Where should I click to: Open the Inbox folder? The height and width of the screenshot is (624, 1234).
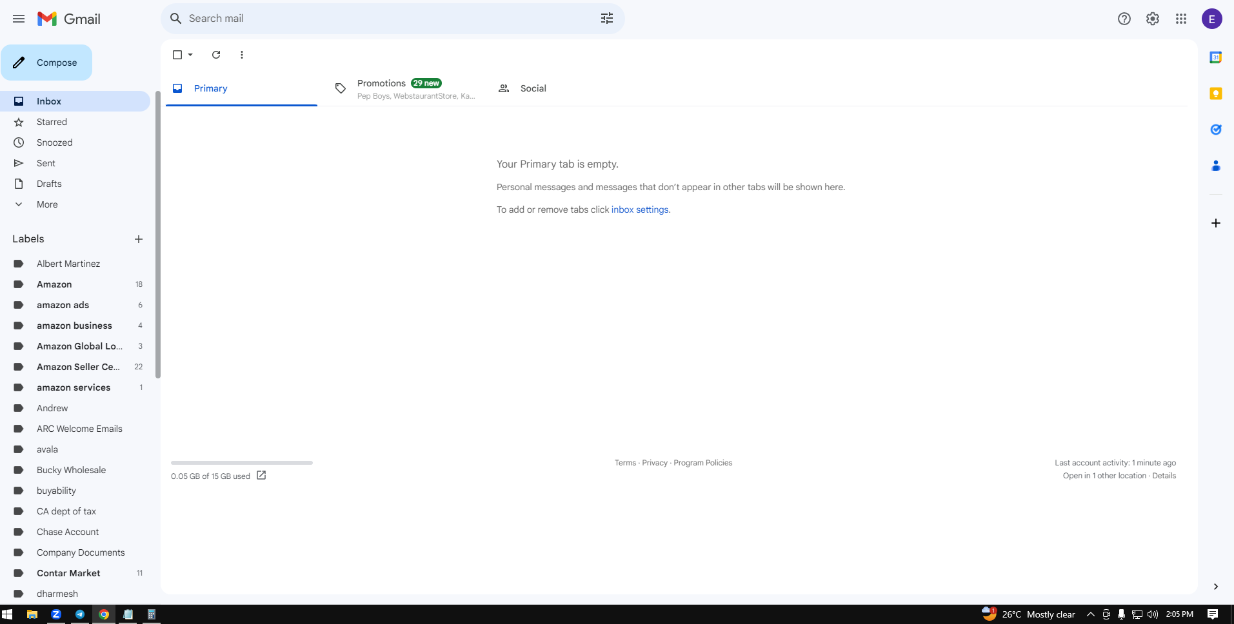coord(75,101)
